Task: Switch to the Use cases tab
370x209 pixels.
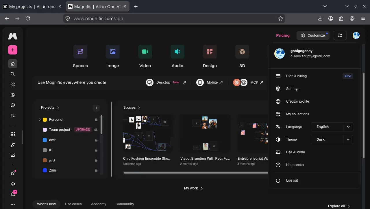Action: pos(73,204)
